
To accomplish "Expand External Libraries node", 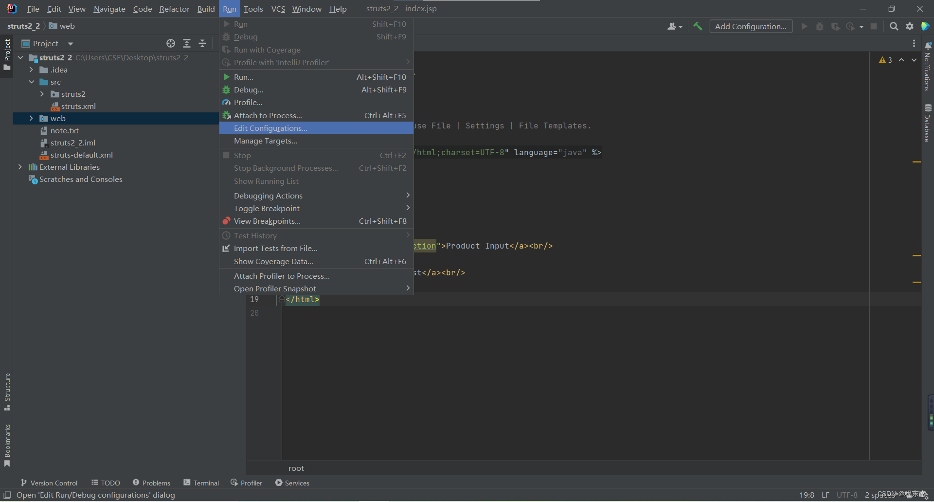I will tap(20, 167).
